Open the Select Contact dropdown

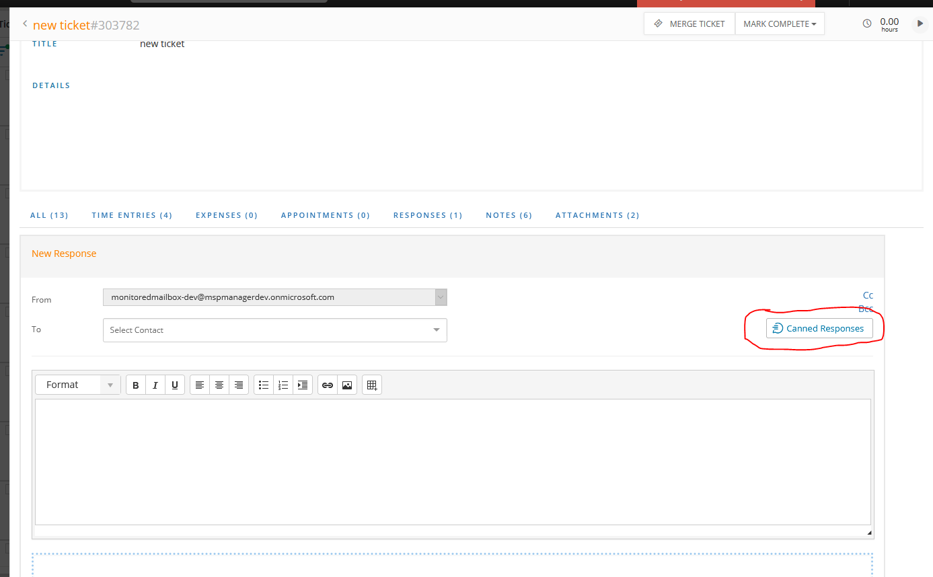tap(274, 330)
